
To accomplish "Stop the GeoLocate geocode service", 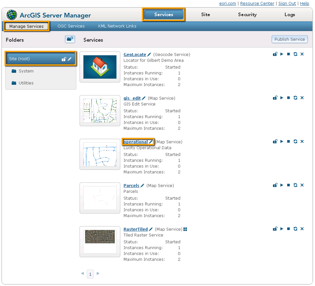I will point(289,54).
